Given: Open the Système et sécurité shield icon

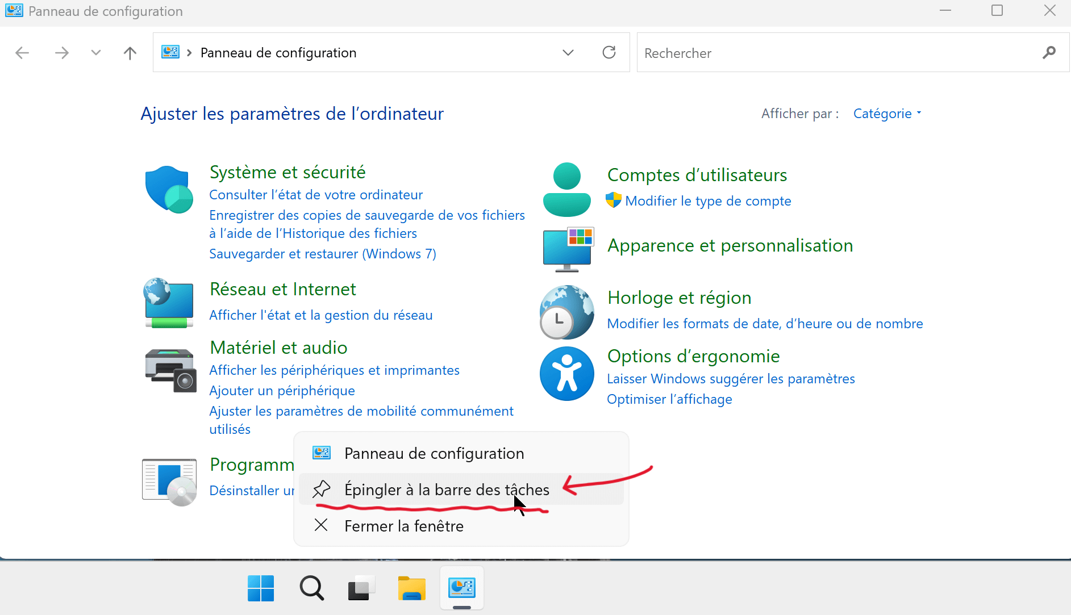Looking at the screenshot, I should (169, 189).
